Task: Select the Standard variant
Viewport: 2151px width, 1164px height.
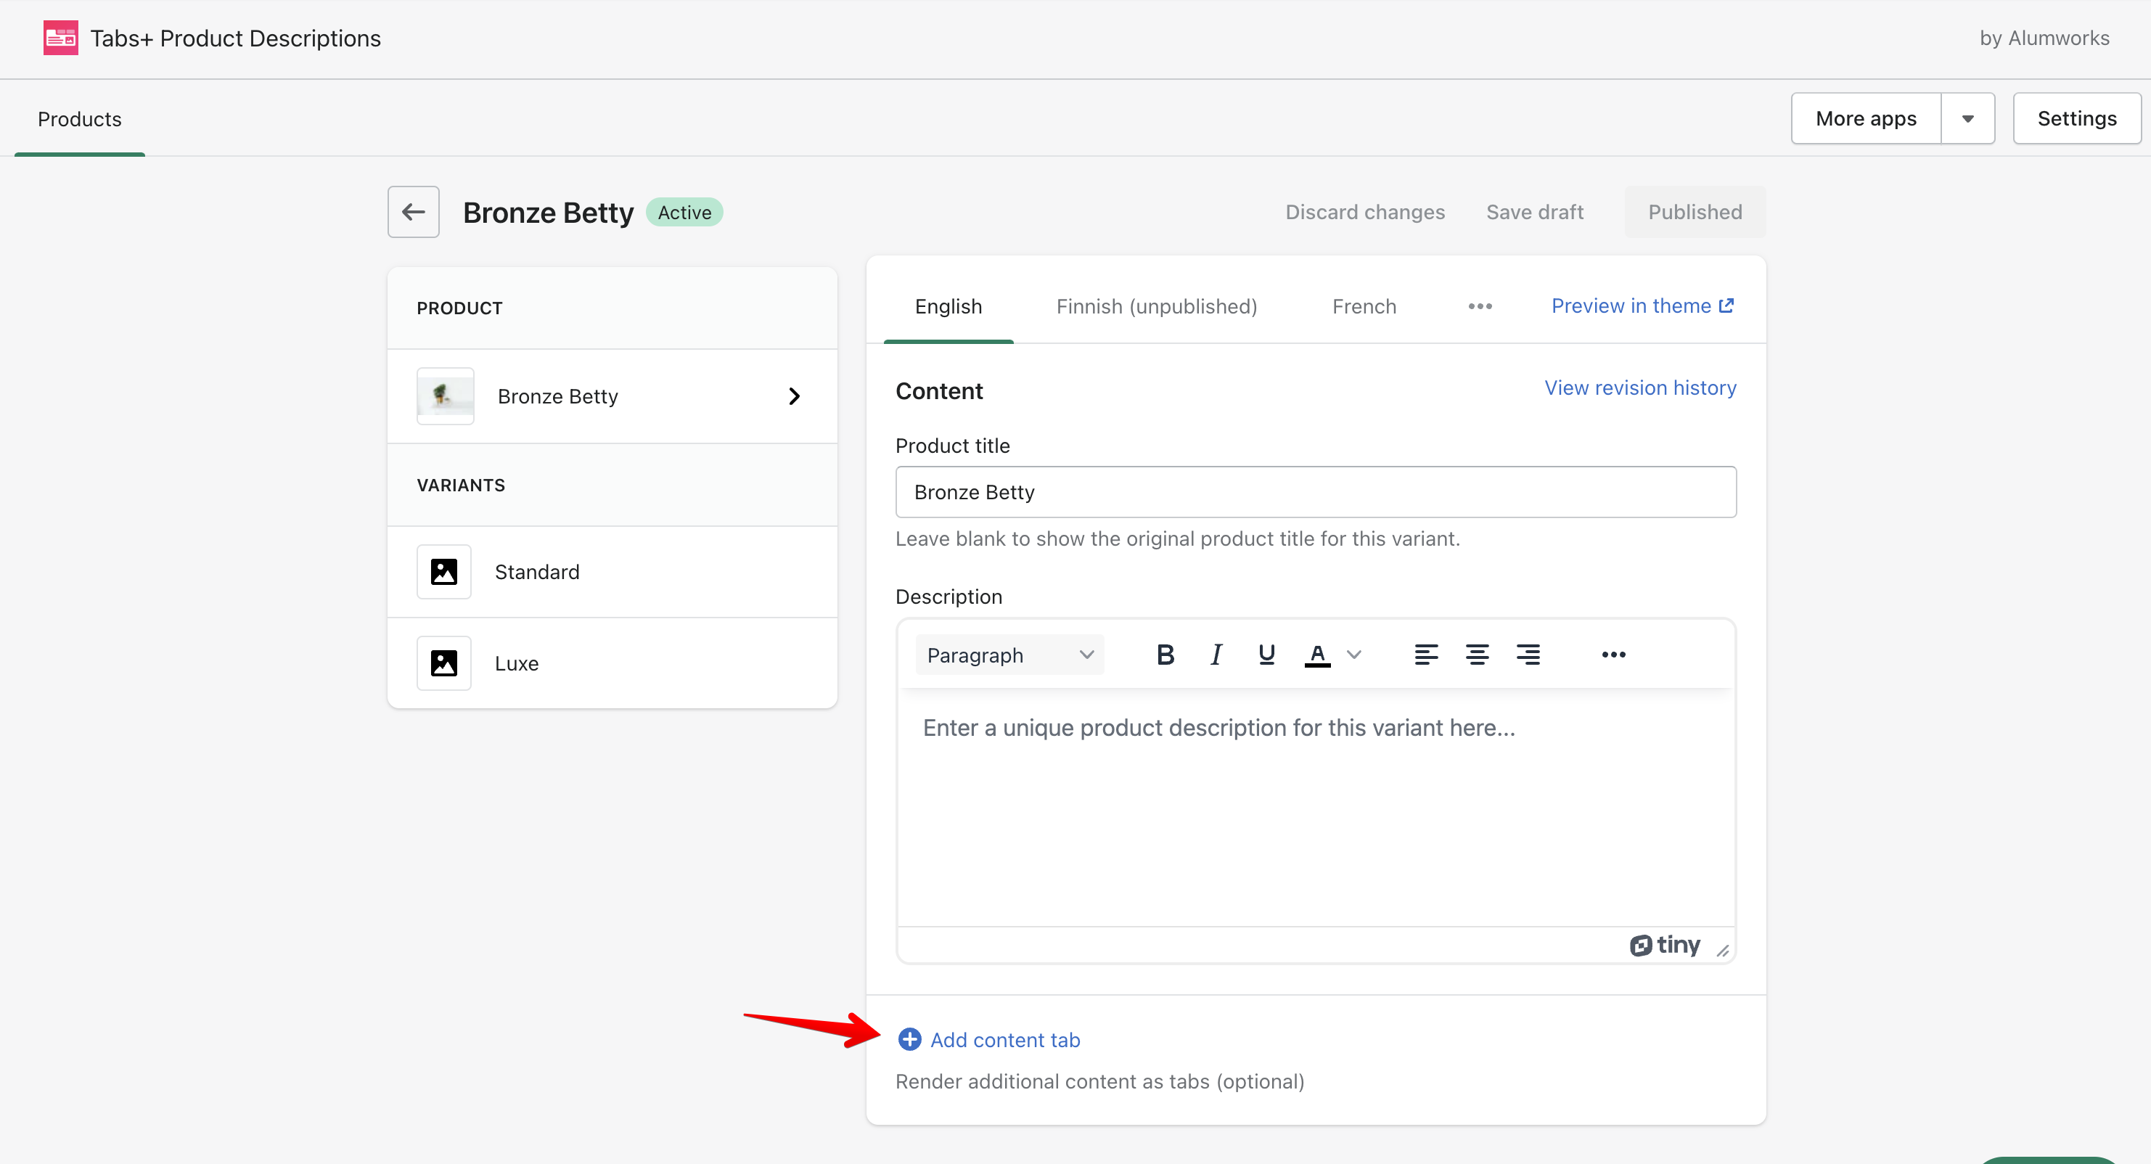Action: pyautogui.click(x=612, y=570)
